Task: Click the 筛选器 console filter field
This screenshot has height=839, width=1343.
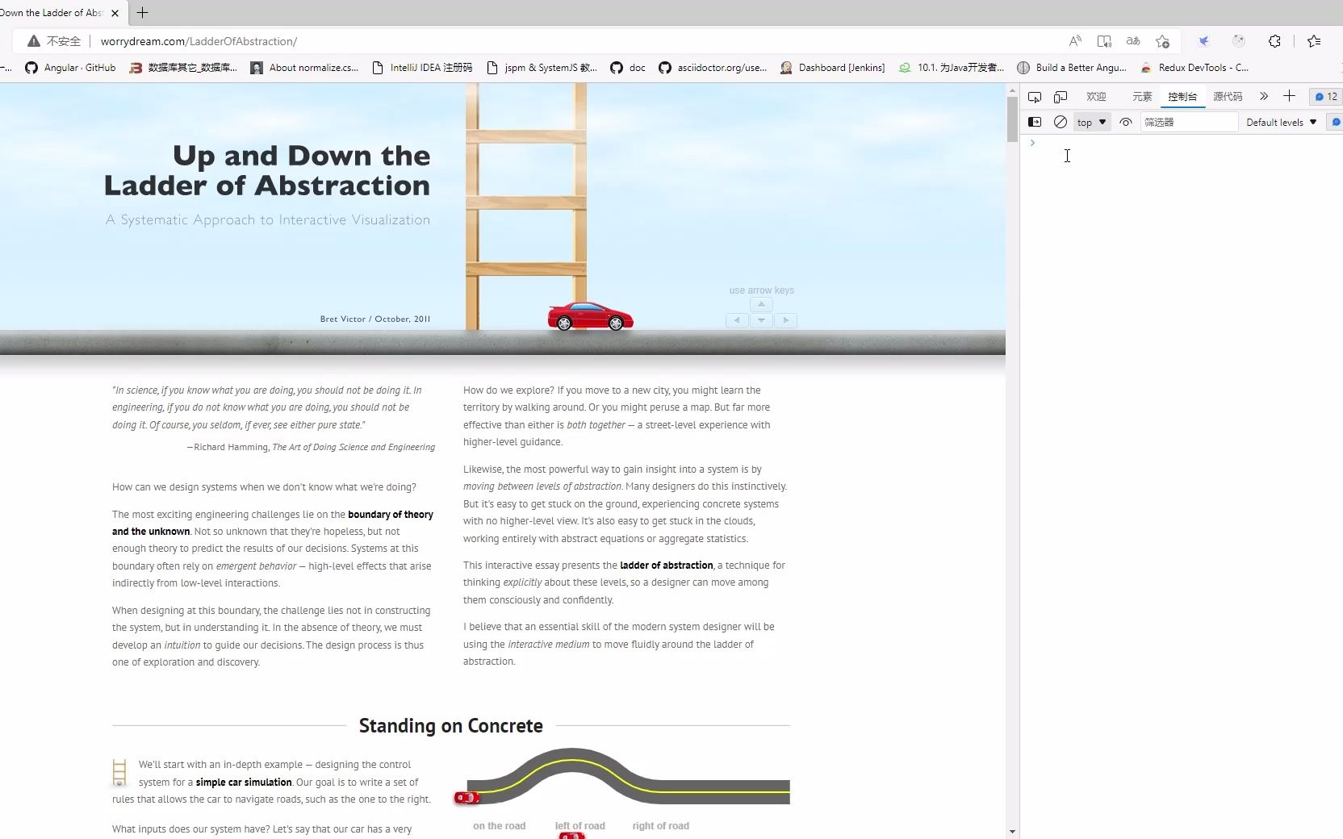Action: click(x=1189, y=122)
